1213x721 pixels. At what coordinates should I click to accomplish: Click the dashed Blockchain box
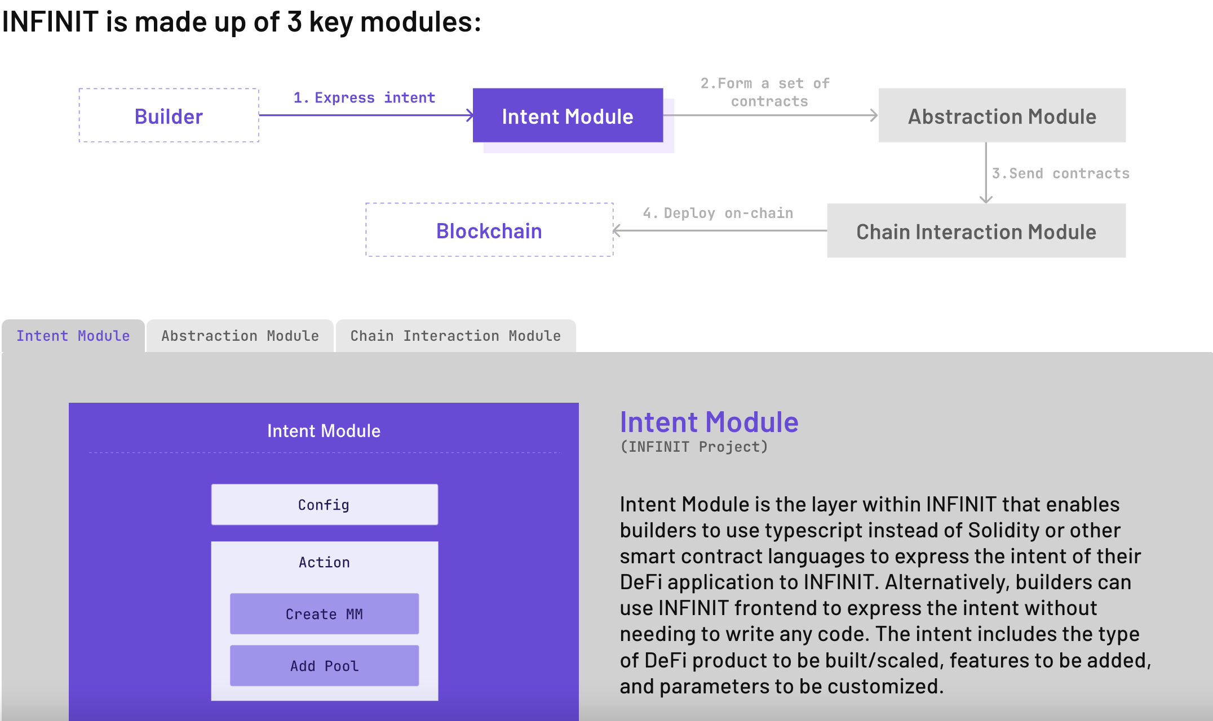(x=489, y=230)
